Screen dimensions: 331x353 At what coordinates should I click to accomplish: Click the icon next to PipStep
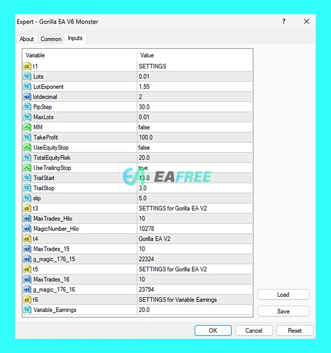pyautogui.click(x=27, y=107)
